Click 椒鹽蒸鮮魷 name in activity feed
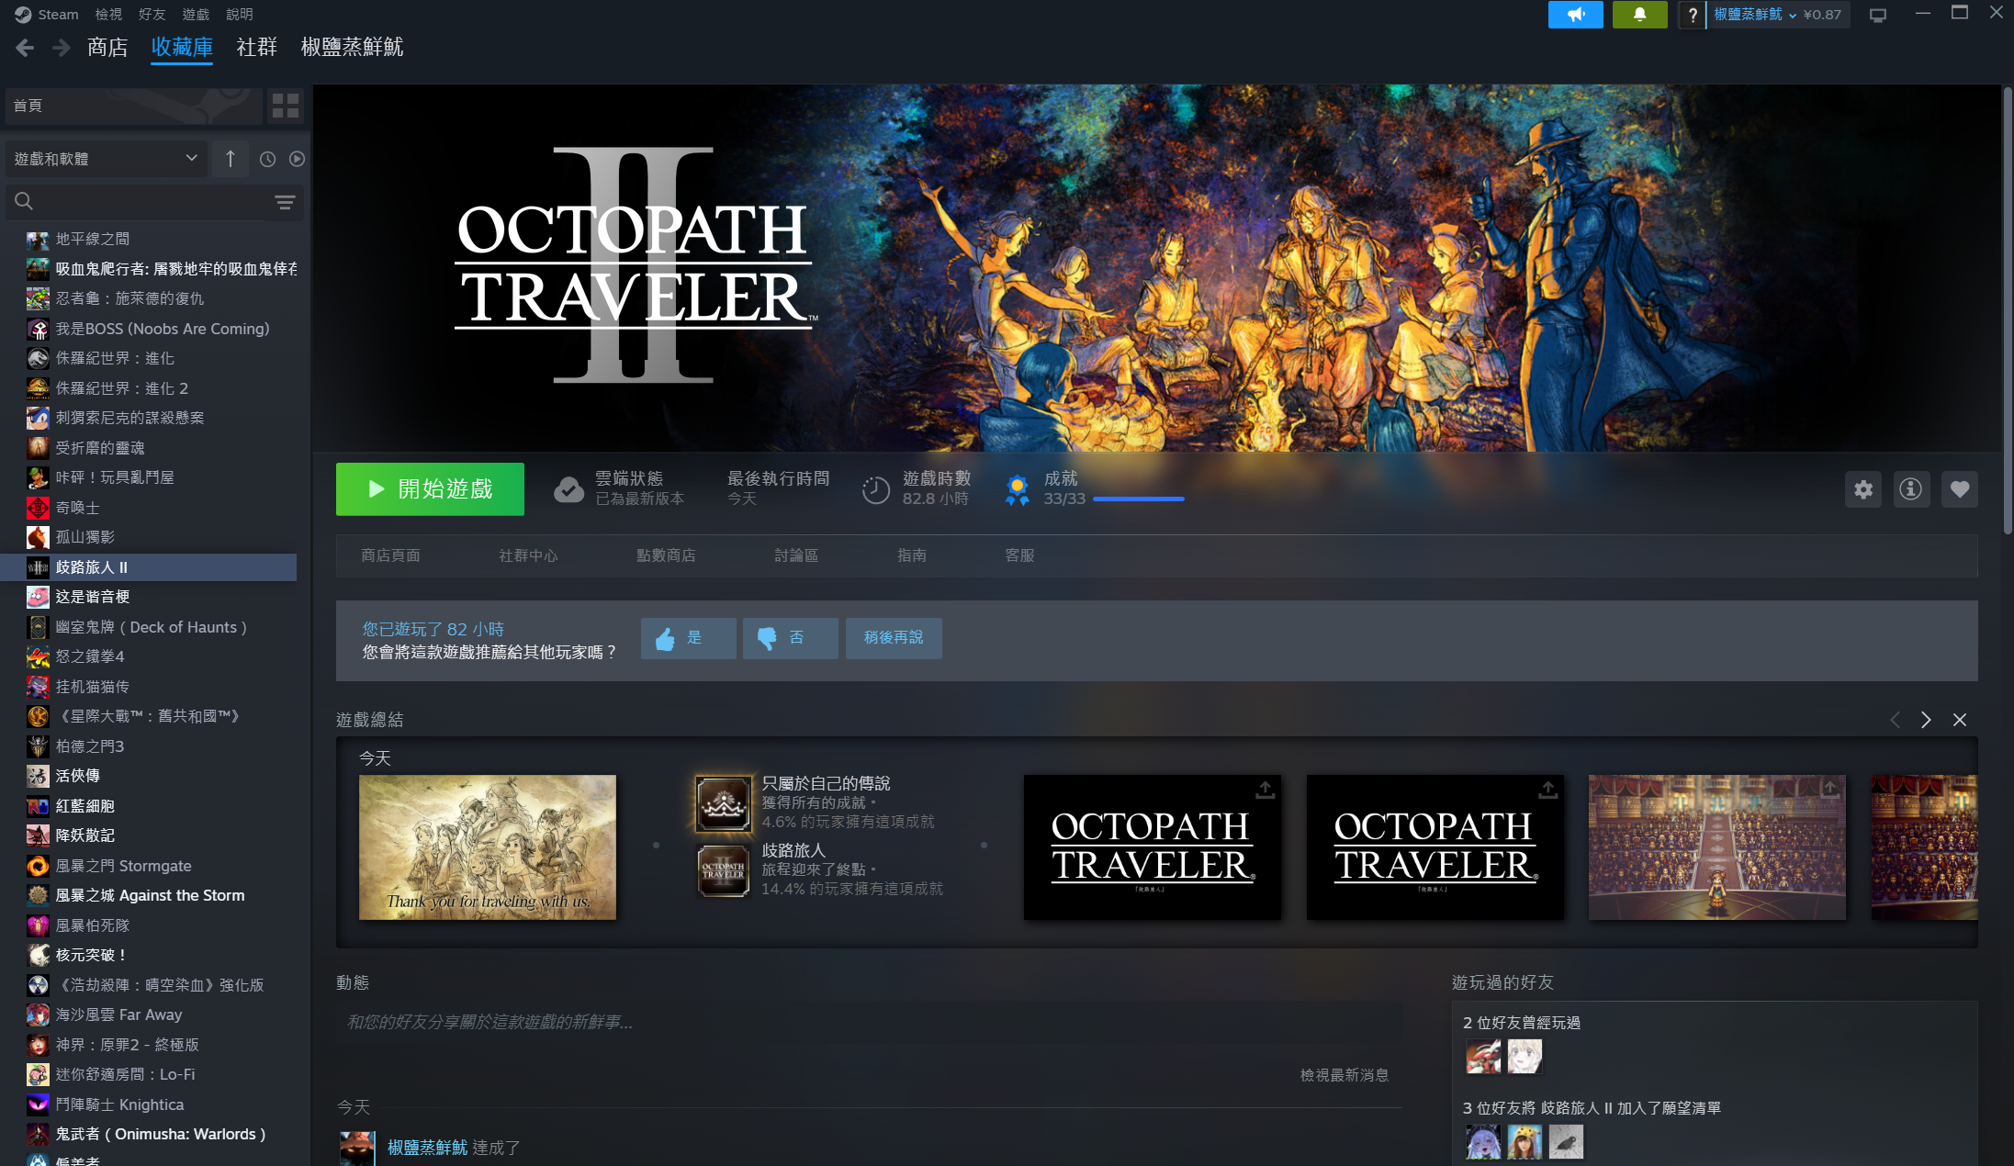The image size is (2014, 1166). 427,1148
